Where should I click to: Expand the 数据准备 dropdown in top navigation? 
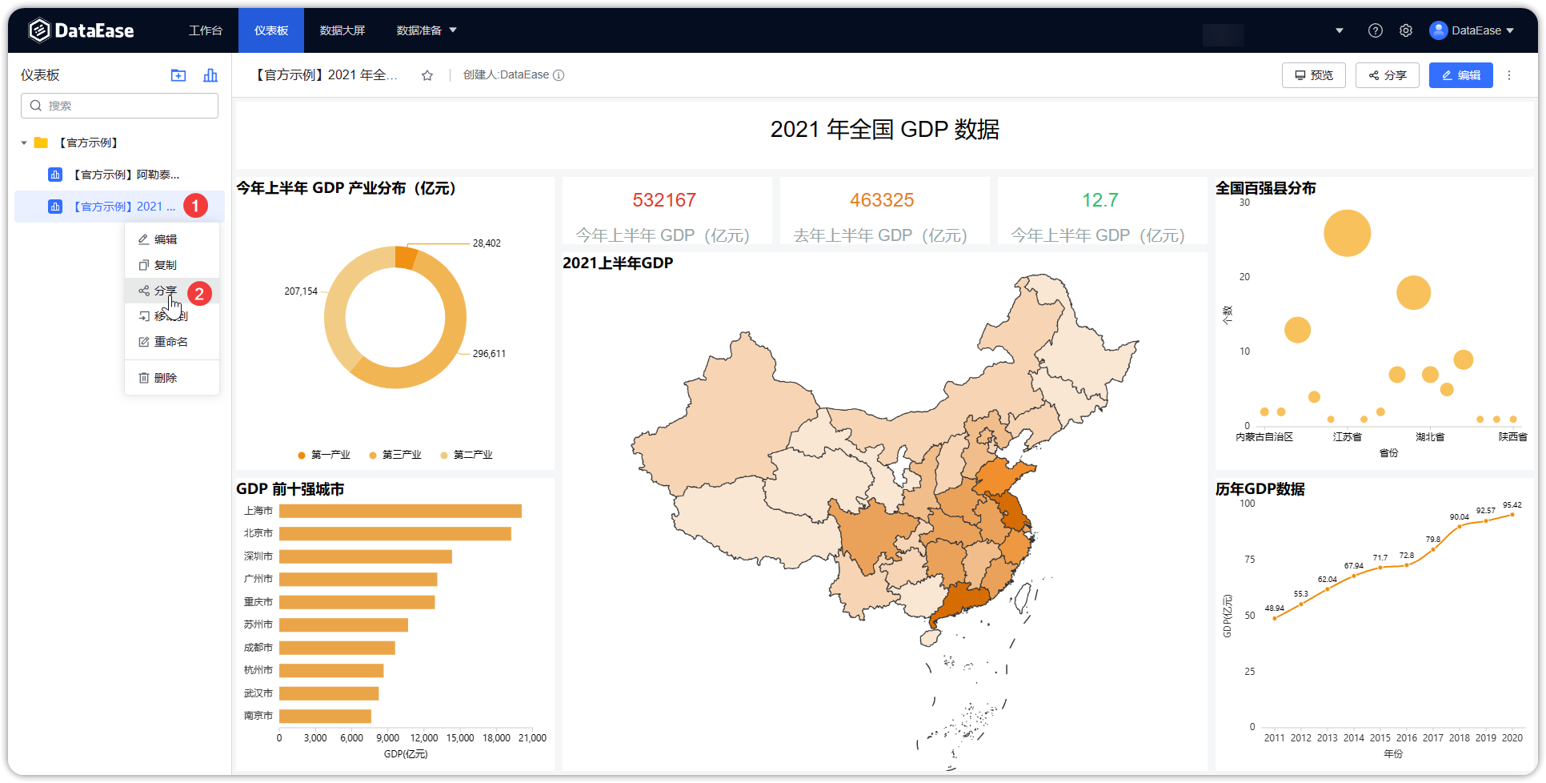point(426,30)
